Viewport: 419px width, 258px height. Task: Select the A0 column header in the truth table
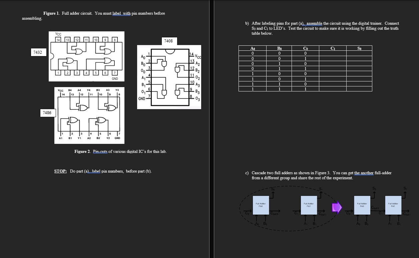(x=252, y=48)
